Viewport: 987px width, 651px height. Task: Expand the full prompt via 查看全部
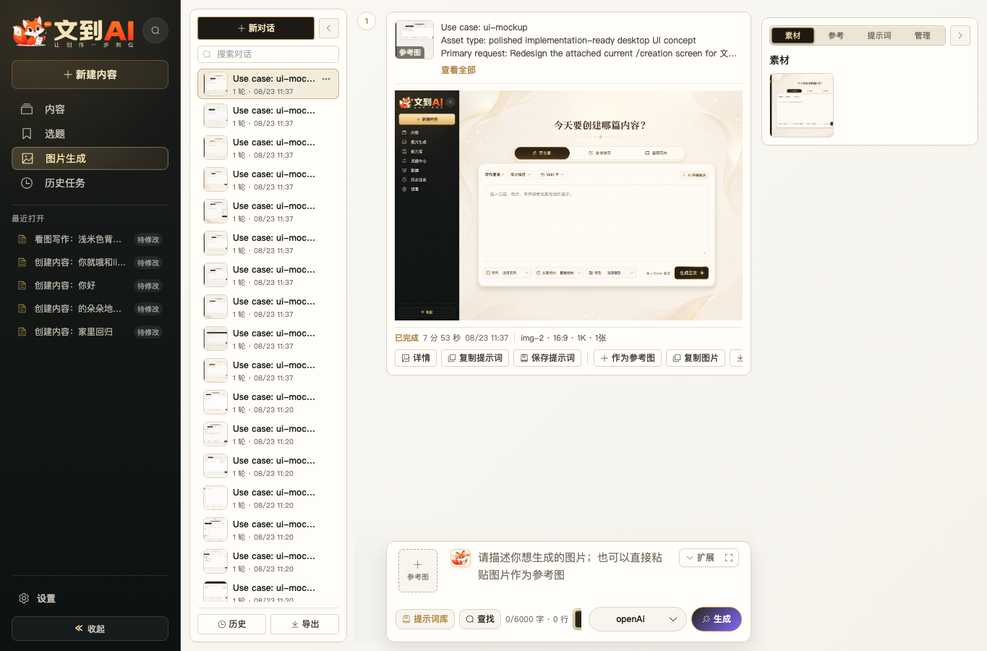pyautogui.click(x=458, y=70)
